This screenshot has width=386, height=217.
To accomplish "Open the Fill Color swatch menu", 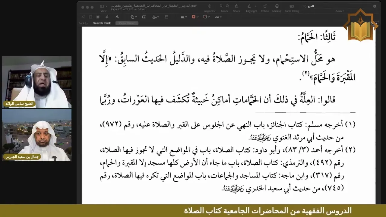I will pos(207,17).
